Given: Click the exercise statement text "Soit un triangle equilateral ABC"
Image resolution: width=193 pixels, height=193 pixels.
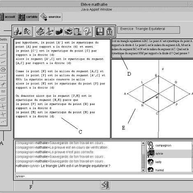Looking at the screenshot, I should coord(130,41).
